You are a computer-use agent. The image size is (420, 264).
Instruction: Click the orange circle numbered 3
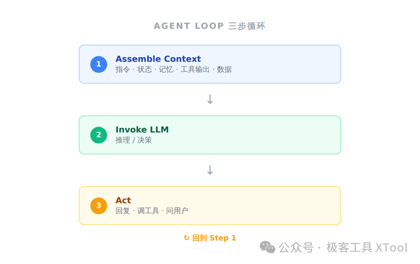[x=98, y=206]
